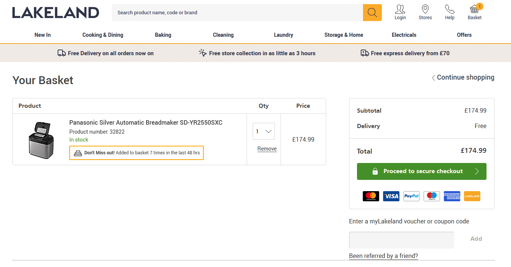Click the store collection cursor icon
The height and width of the screenshot is (267, 511).
pos(203,53)
